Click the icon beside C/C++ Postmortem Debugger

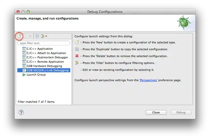pos(24,58)
